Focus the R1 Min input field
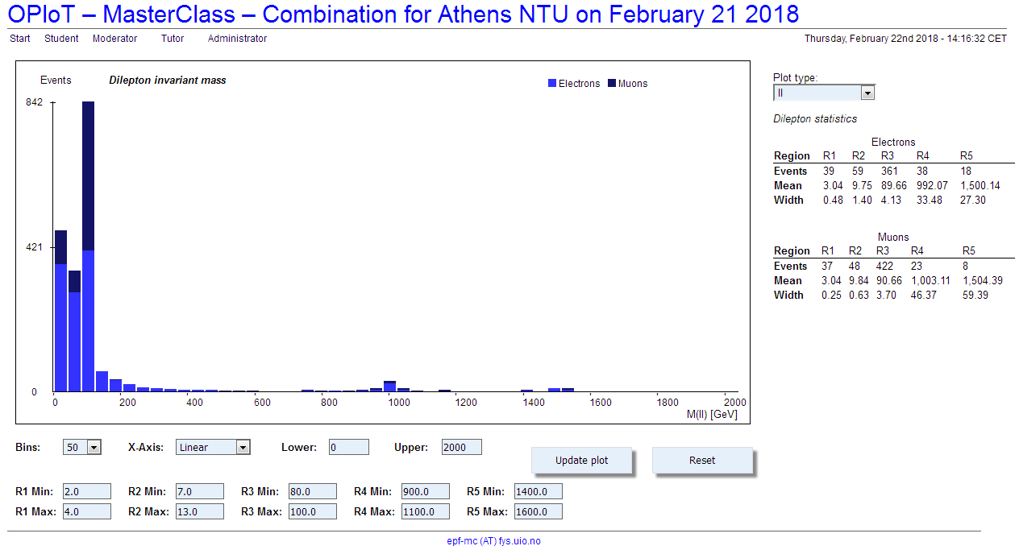Viewport: 1019px width, 550px height. pos(87,491)
